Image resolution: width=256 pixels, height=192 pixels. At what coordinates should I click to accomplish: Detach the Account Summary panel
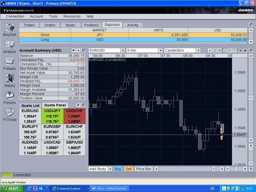pyautogui.click(x=83, y=50)
